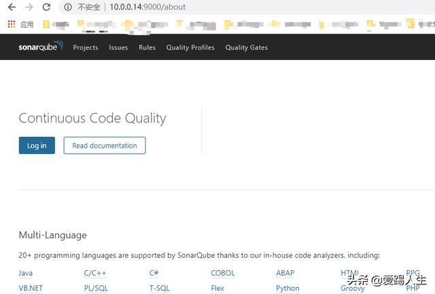Open the Groovy language link
This screenshot has height=294, width=435.
click(353, 289)
